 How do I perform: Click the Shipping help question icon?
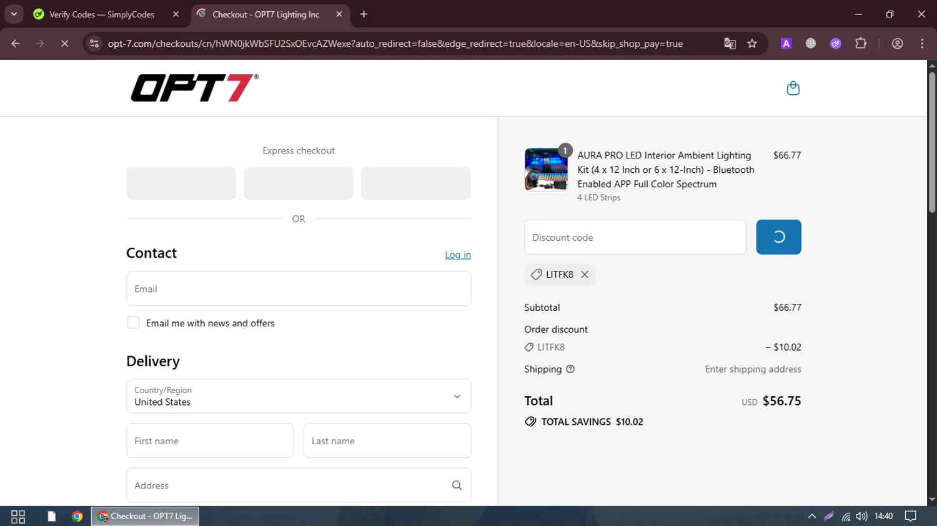tap(570, 369)
